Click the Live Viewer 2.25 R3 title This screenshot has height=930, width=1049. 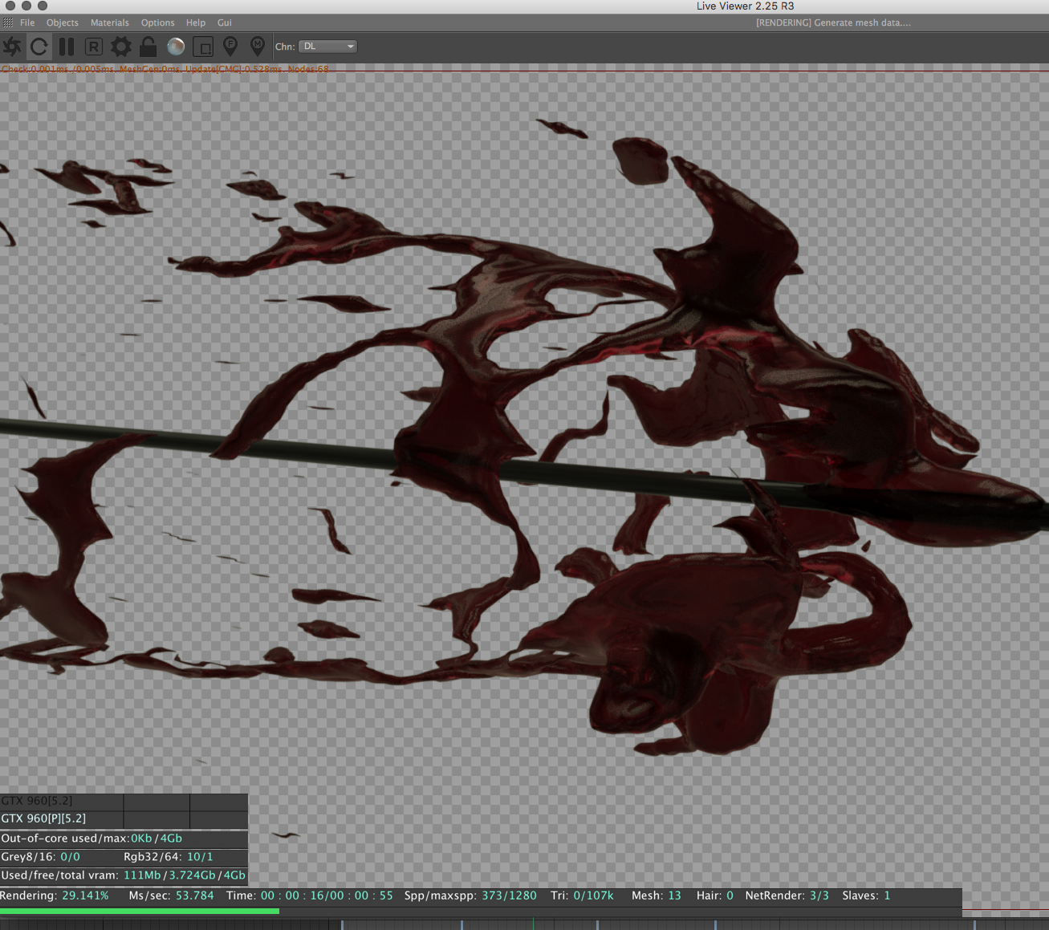click(745, 6)
